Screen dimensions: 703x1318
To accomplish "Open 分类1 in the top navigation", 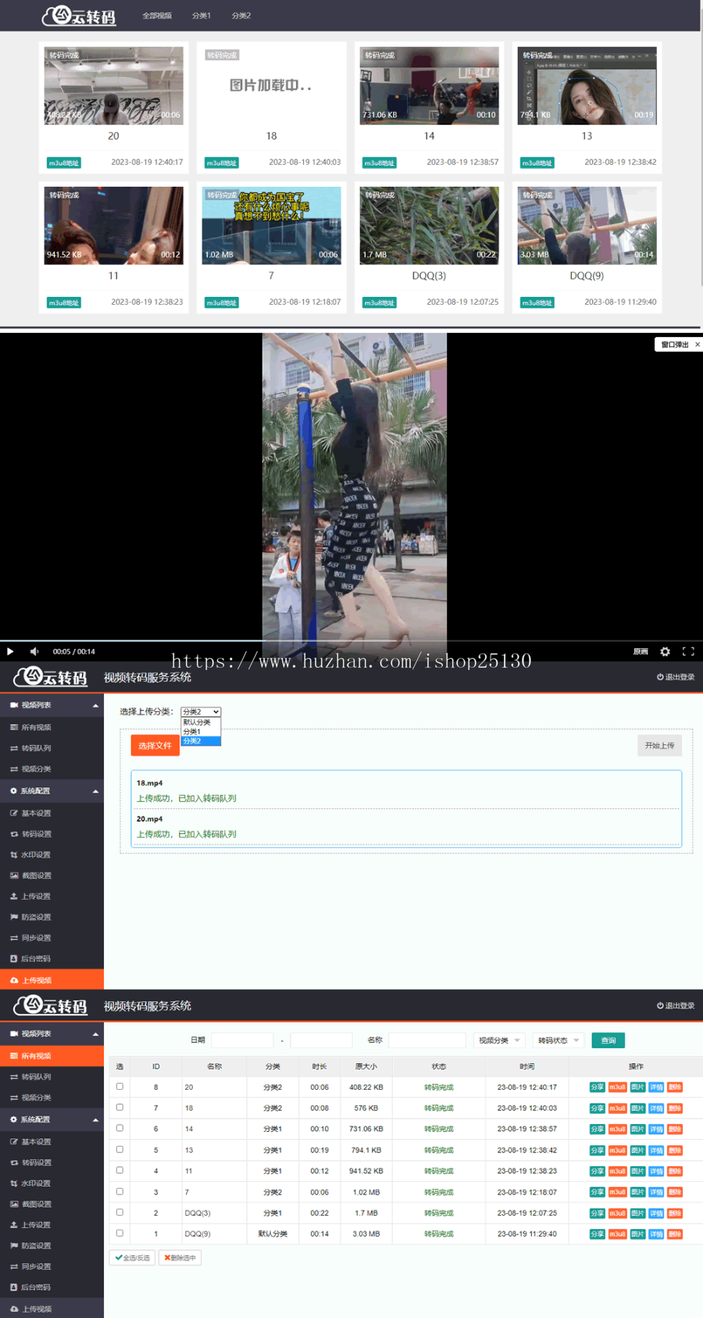I will pyautogui.click(x=202, y=16).
